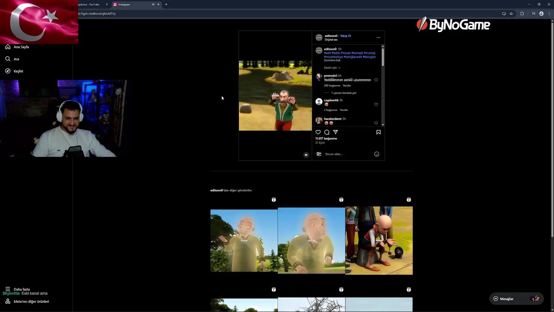The image size is (554, 312).
Task: Open reel with kneeling boy and hedgehog
Action: (x=379, y=240)
